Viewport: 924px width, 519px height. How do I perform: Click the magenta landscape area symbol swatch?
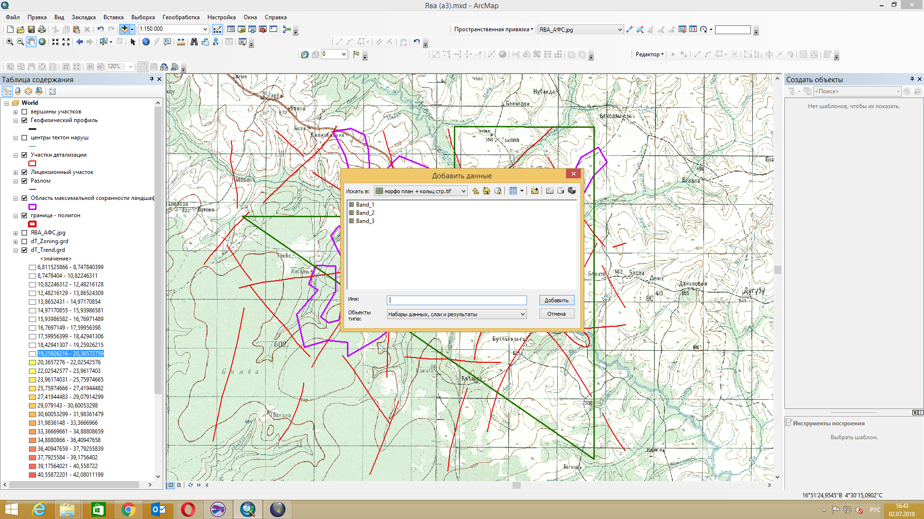33,207
